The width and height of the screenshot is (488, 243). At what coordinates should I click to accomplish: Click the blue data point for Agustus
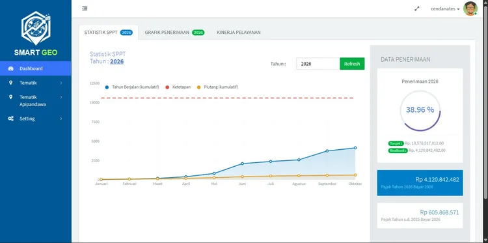[299, 160]
